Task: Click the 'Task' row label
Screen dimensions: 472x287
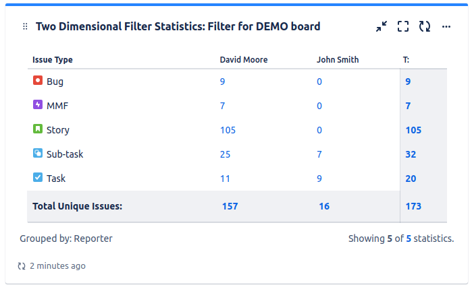Action: tap(56, 179)
